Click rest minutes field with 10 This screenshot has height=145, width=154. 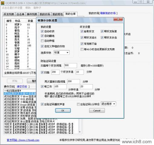[80, 72]
